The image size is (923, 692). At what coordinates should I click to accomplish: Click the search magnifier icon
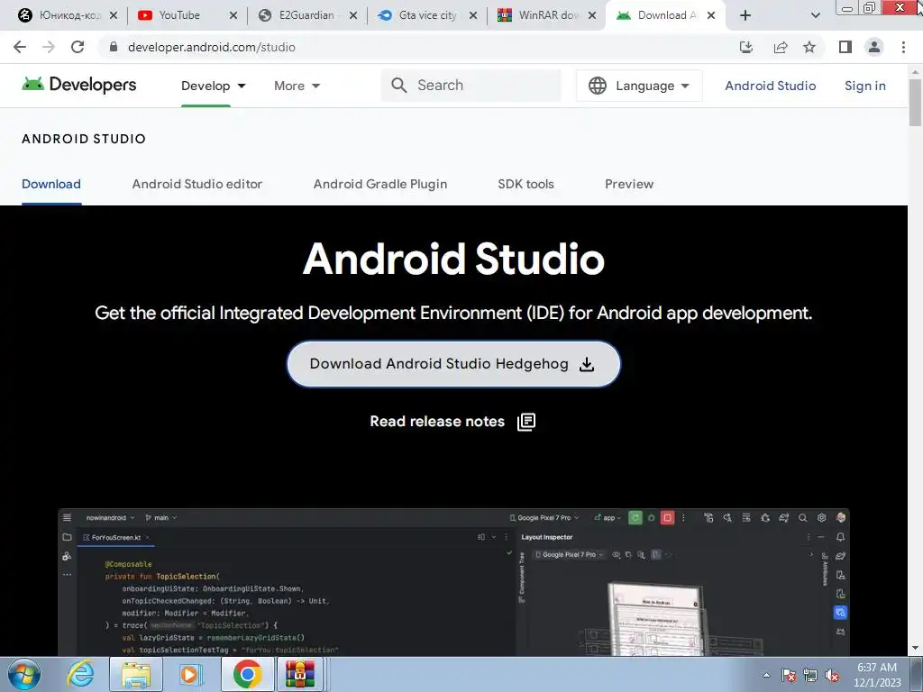click(398, 86)
